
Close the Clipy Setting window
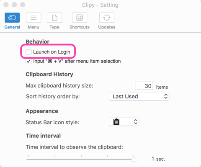(6, 5)
